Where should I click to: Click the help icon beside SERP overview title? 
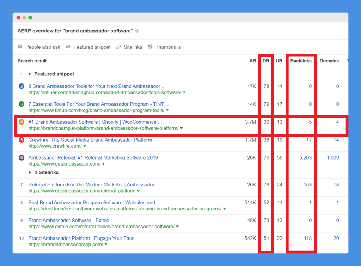click(x=137, y=31)
